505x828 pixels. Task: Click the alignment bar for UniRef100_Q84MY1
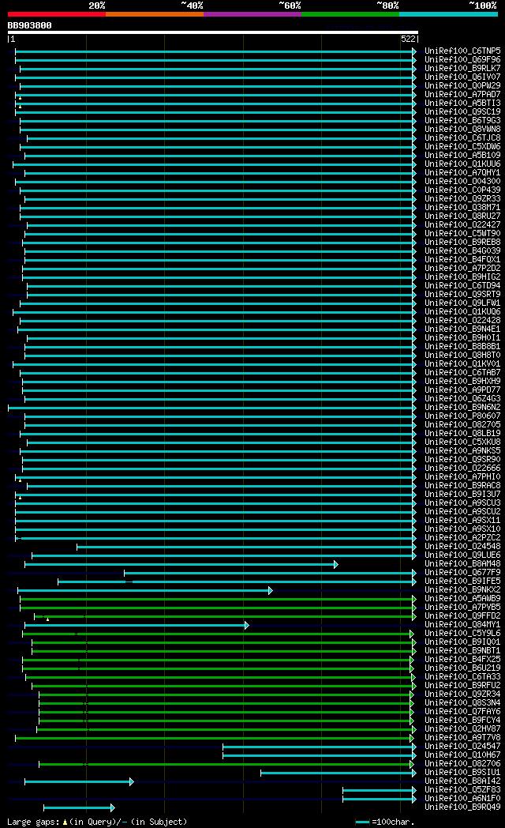(137, 625)
